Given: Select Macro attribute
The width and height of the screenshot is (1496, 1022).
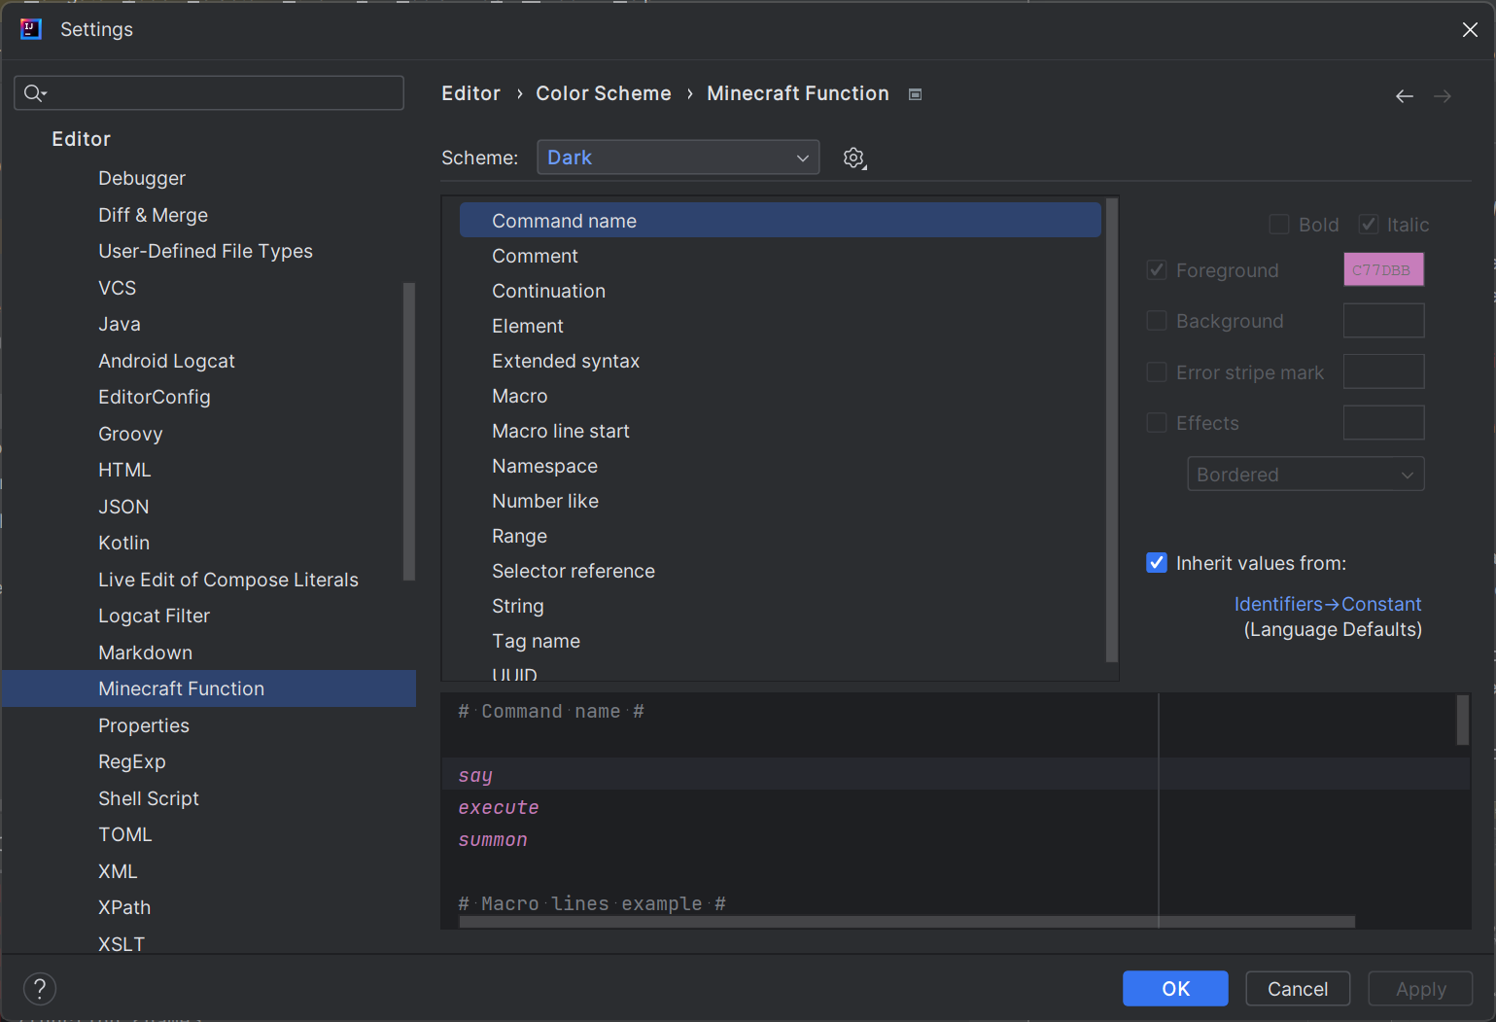Looking at the screenshot, I should [x=780, y=396].
